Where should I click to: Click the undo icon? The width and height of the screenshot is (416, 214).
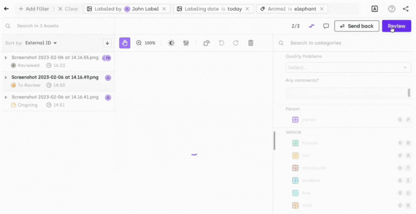coord(221,43)
